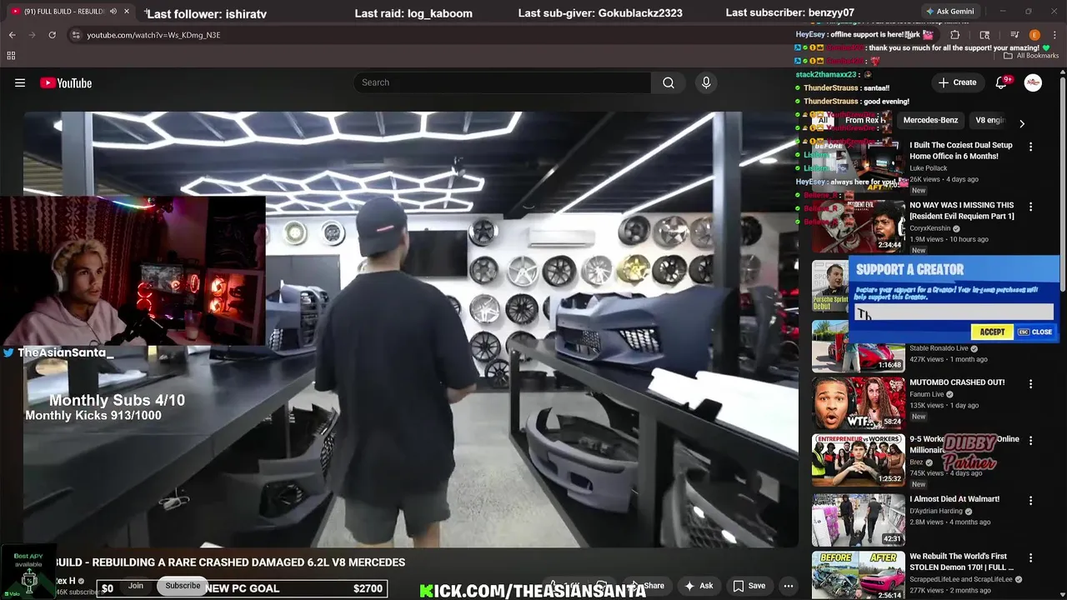Open the Stable Ronaldo Live video thumbnail

tap(859, 347)
